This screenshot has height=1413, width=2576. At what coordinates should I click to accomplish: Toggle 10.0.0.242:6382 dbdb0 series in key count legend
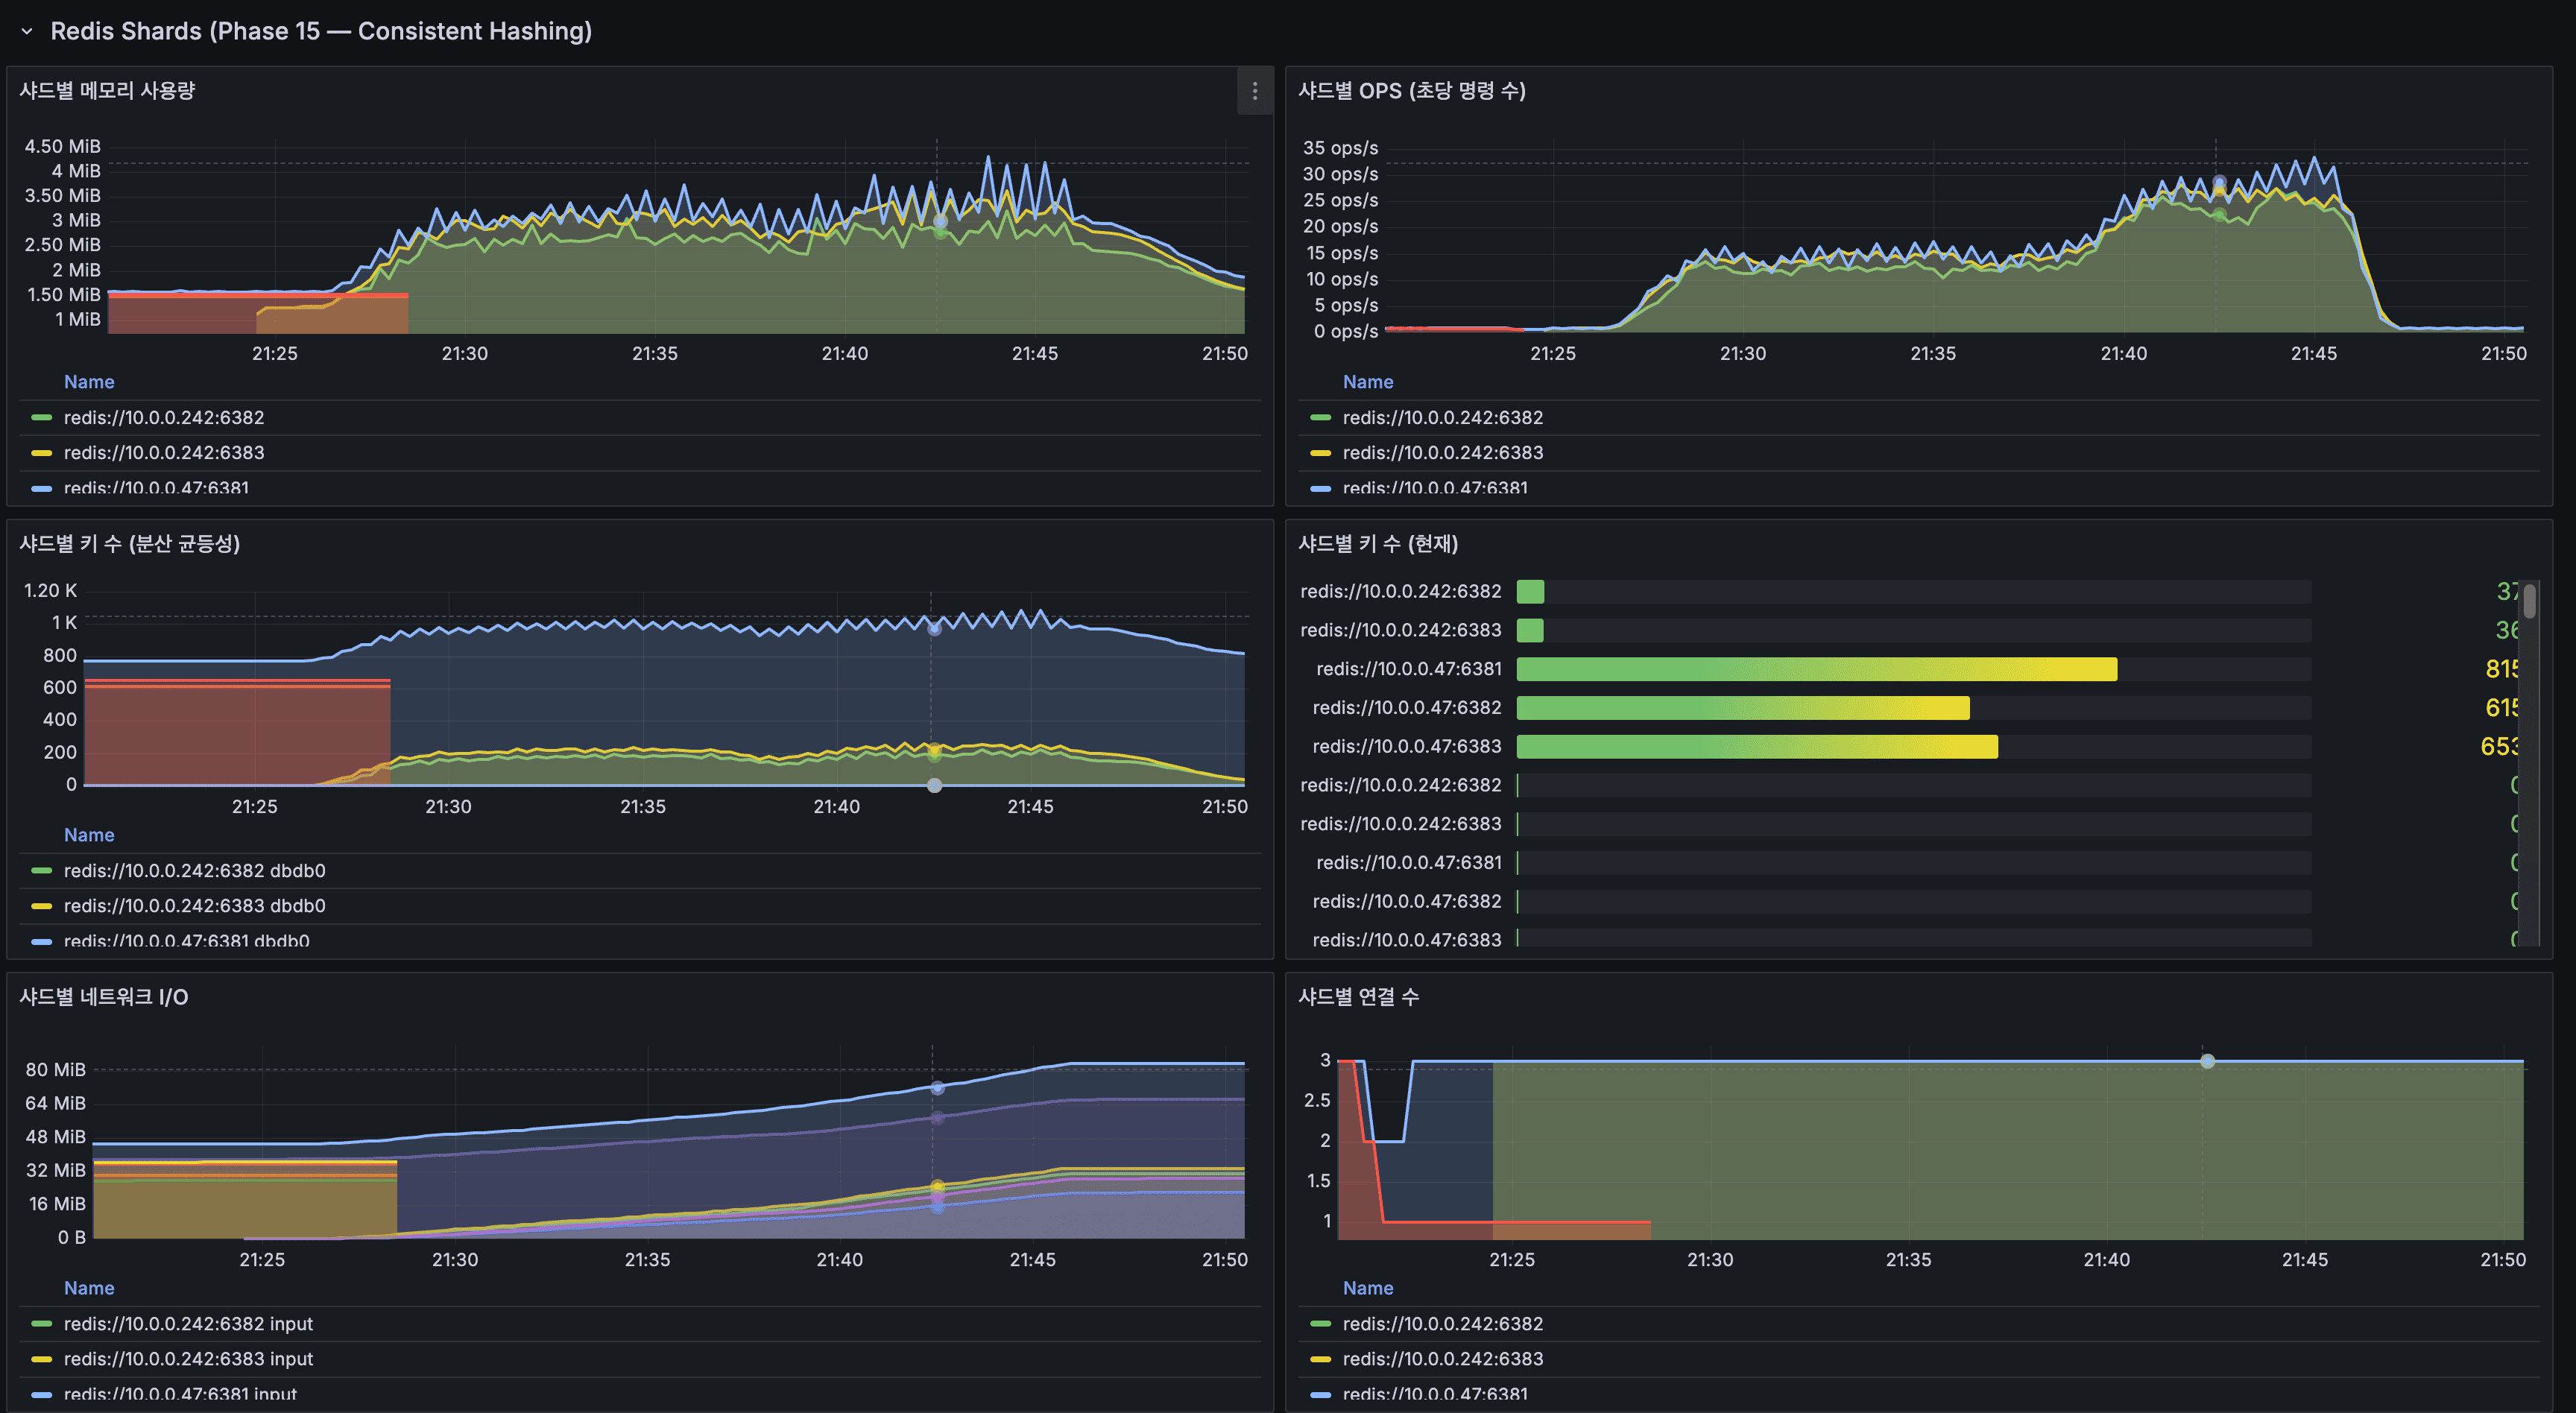[194, 871]
